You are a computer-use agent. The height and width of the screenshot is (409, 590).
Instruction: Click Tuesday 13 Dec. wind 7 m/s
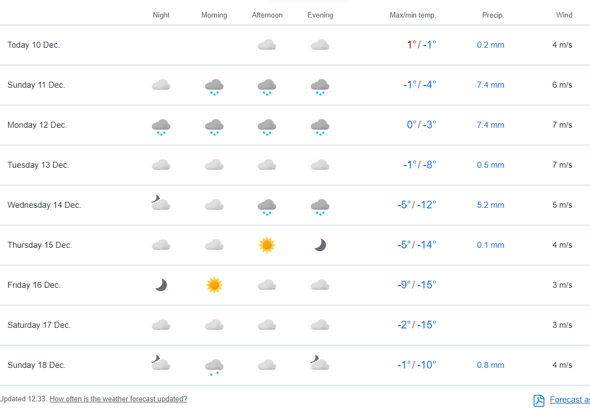point(562,165)
